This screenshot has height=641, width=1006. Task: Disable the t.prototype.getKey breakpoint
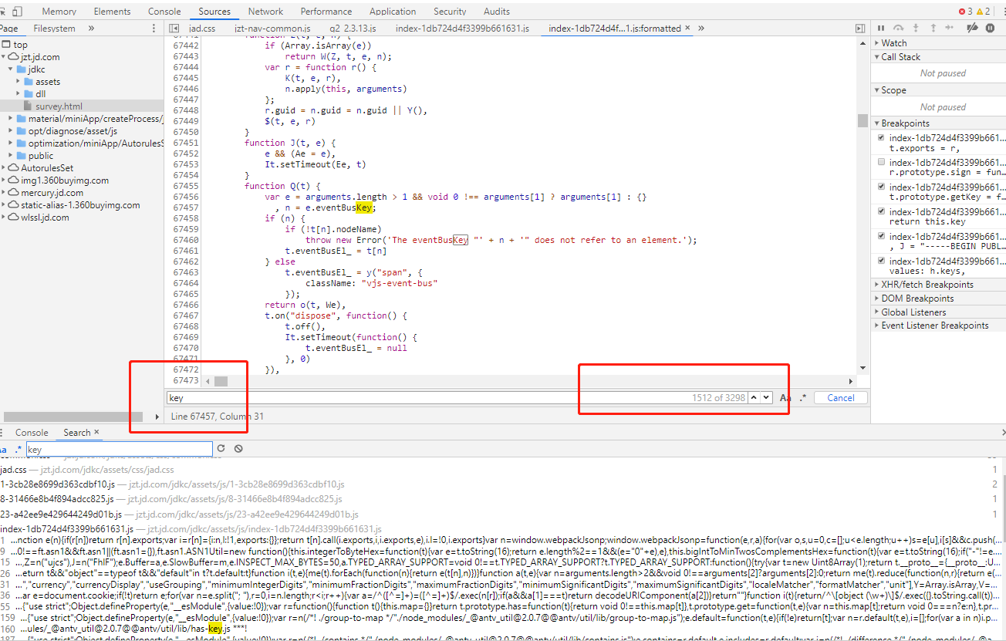point(881,187)
